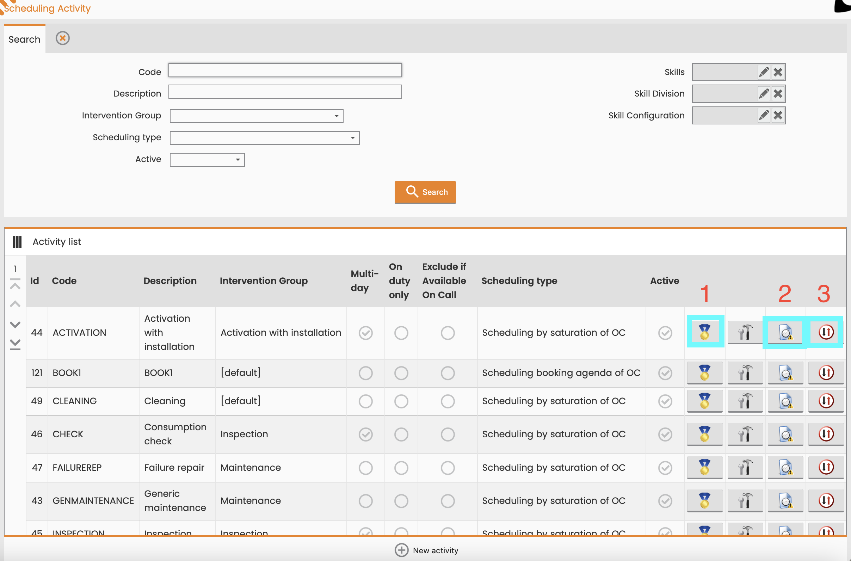Select the Search tab
The height and width of the screenshot is (561, 851).
tap(24, 39)
